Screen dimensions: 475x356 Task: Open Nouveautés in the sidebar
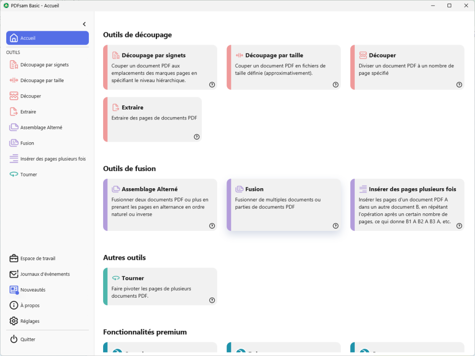pos(47,290)
